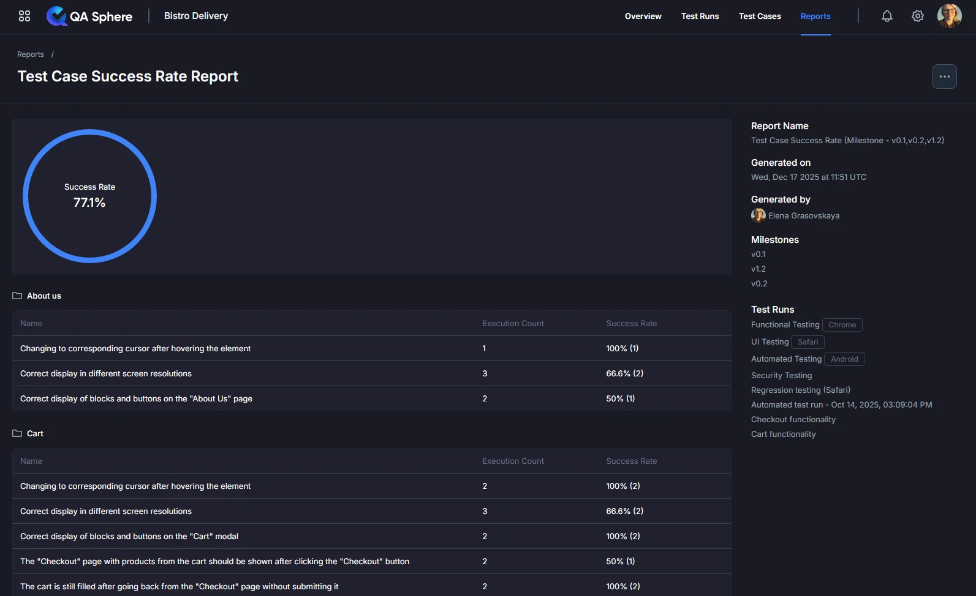The image size is (976, 596).
Task: Select Cart row 'Changing to corresponding cursor'
Action: pos(371,486)
